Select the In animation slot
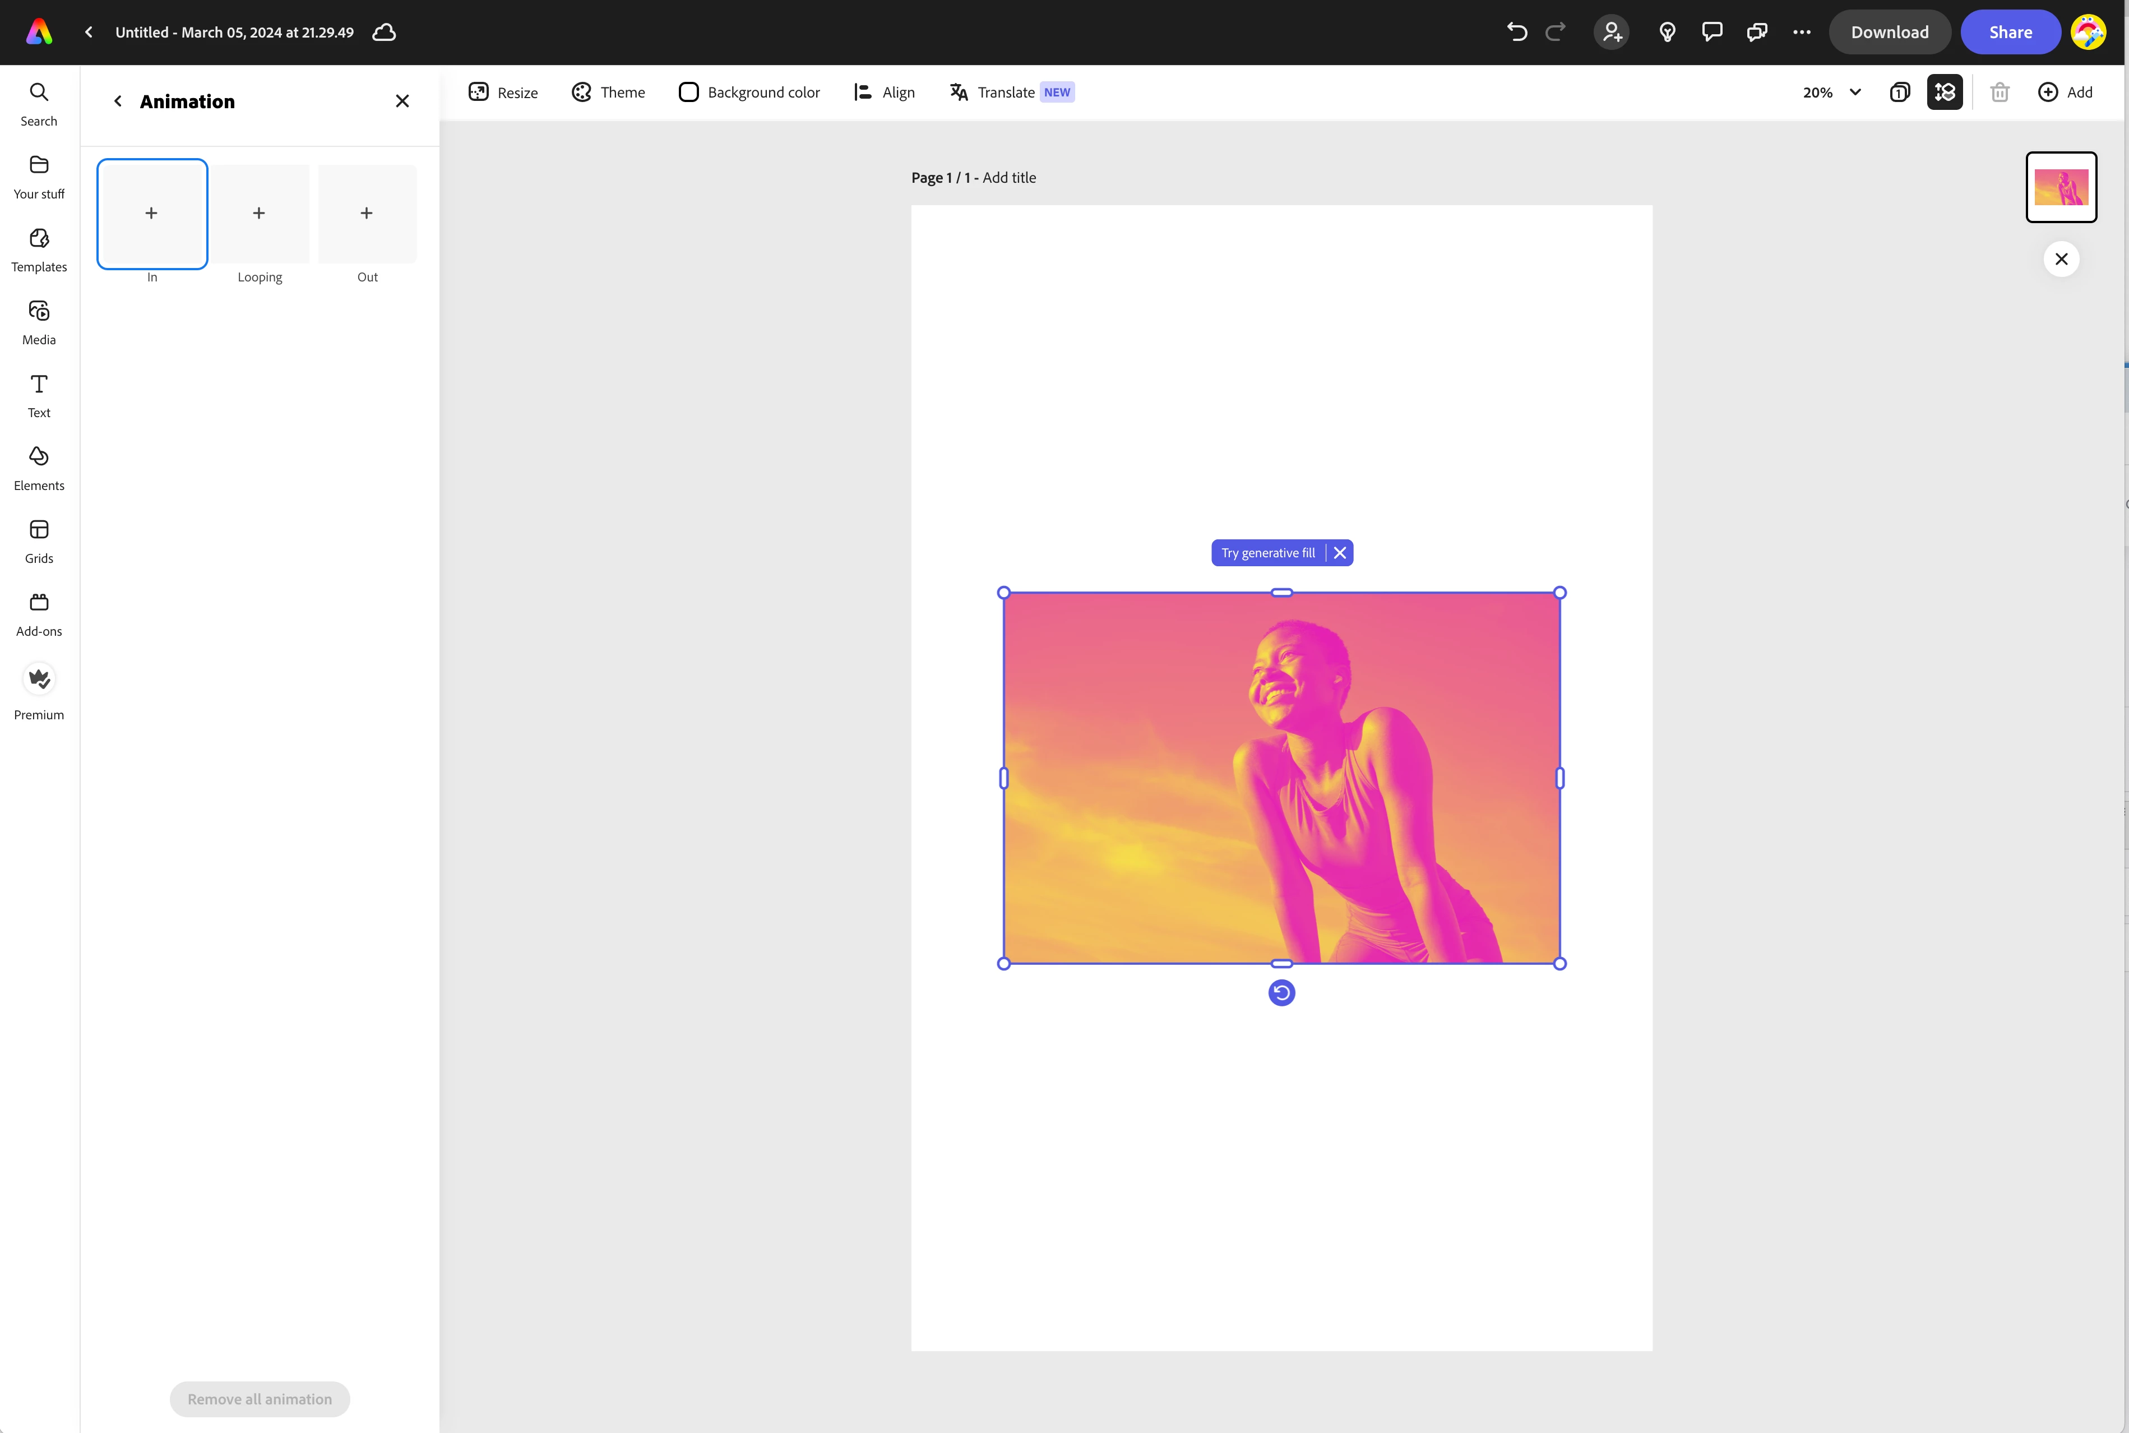The image size is (2129, 1433). (x=152, y=214)
